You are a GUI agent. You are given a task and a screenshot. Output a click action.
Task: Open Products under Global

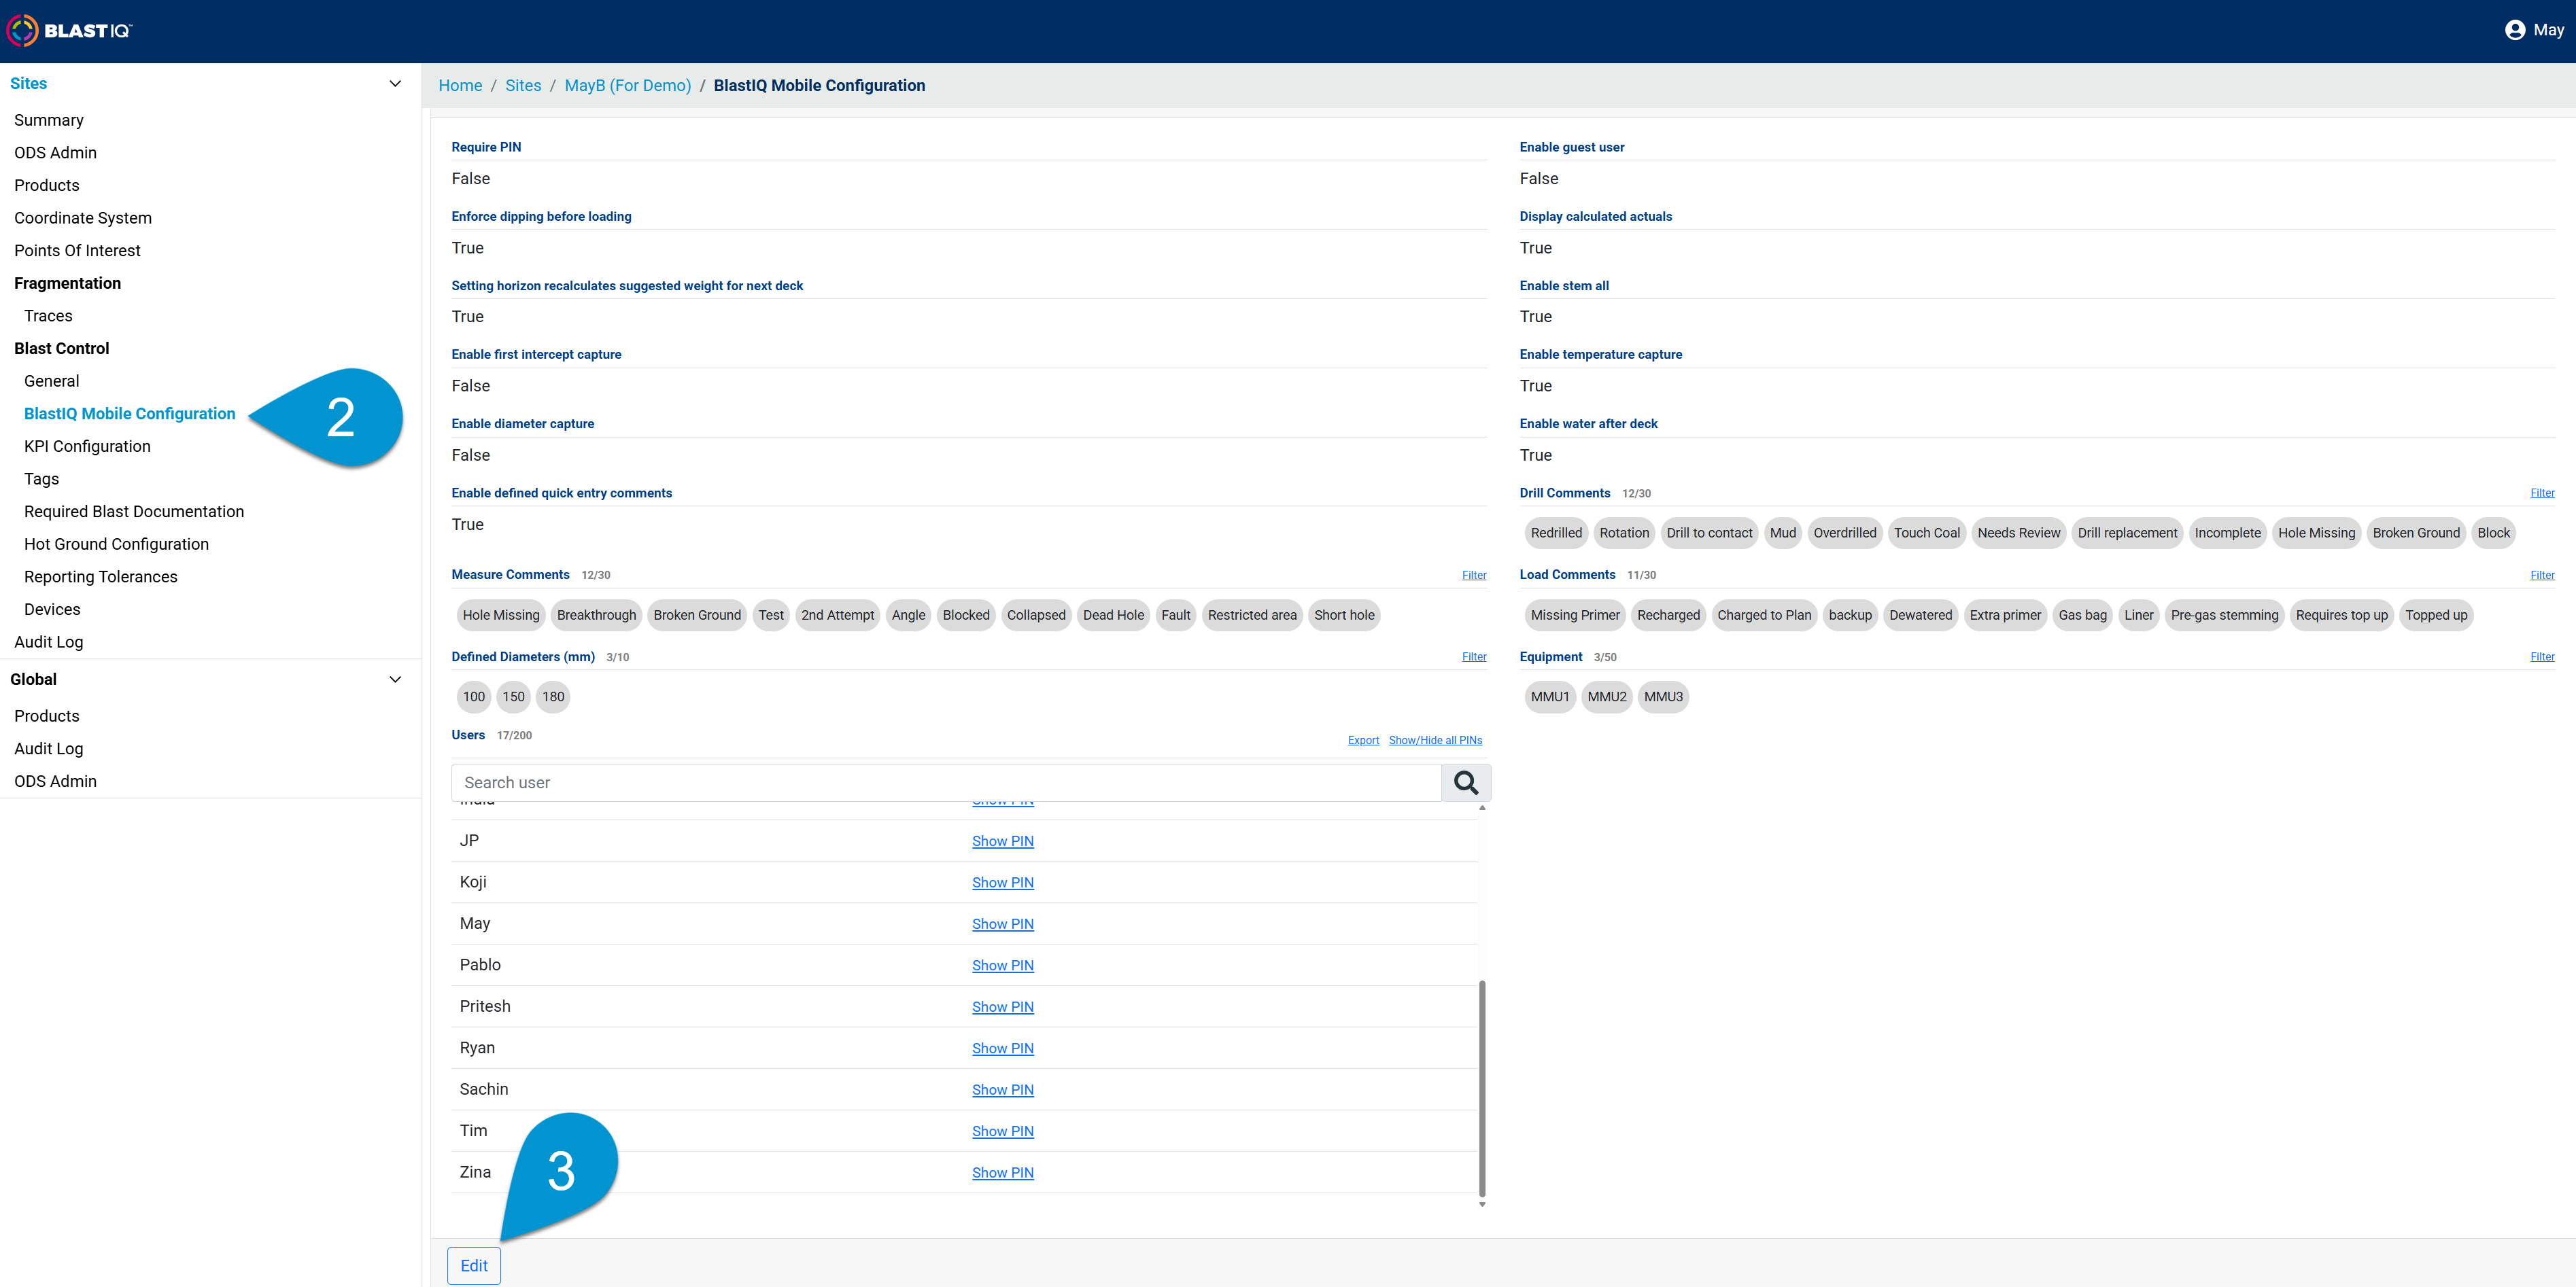[47, 716]
